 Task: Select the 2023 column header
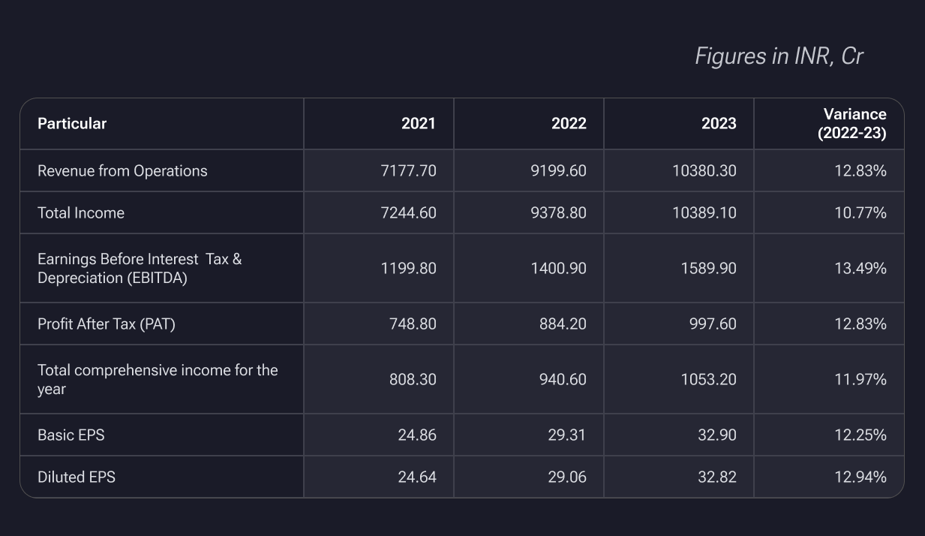pos(719,124)
